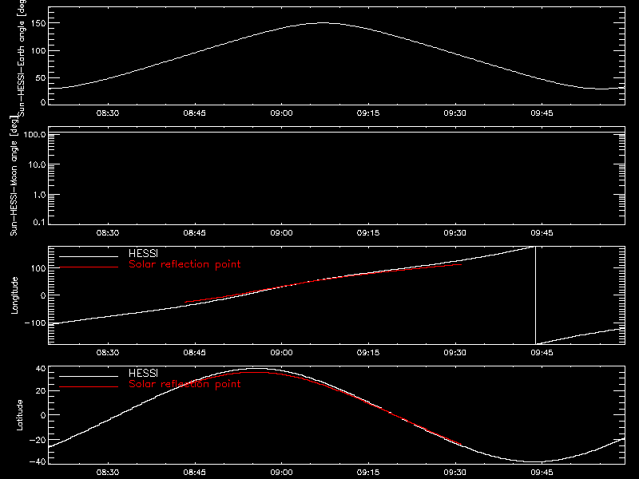Pick 09:15 label under Moon angle plot
The width and height of the screenshot is (639, 479).
click(x=368, y=233)
